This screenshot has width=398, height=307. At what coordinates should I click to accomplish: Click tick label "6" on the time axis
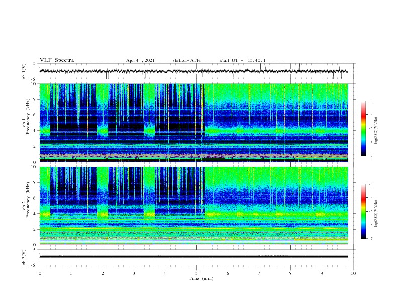[228, 273]
